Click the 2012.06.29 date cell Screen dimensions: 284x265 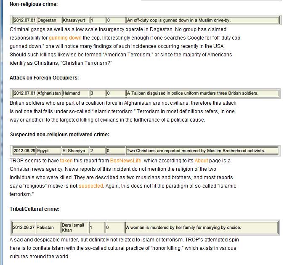tap(24, 151)
